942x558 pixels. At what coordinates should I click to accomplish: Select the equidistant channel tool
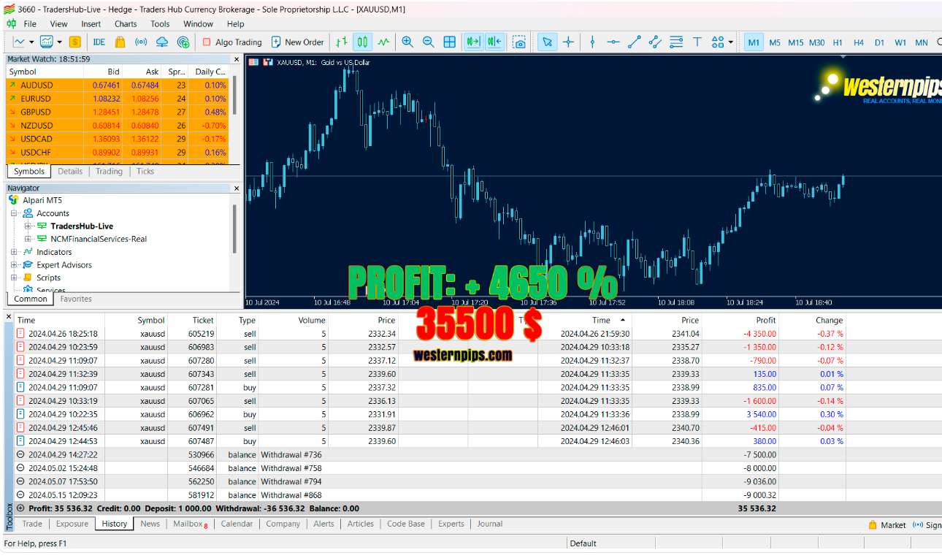pyautogui.click(x=655, y=42)
